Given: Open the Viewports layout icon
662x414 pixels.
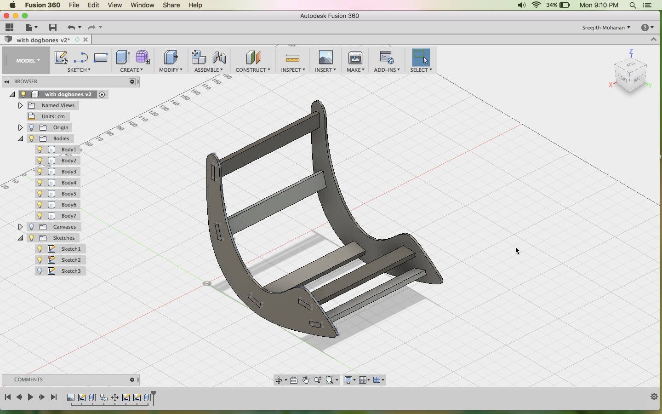Looking at the screenshot, I should click(x=377, y=380).
